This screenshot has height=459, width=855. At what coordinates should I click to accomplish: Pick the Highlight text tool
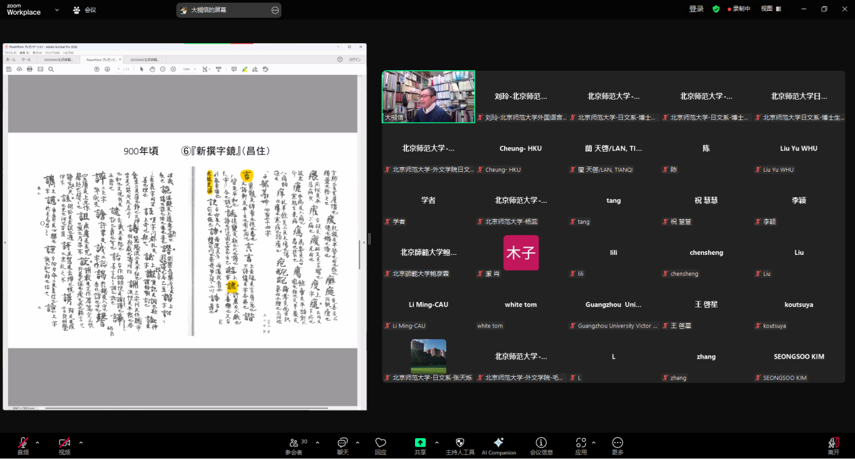pyautogui.click(x=244, y=69)
